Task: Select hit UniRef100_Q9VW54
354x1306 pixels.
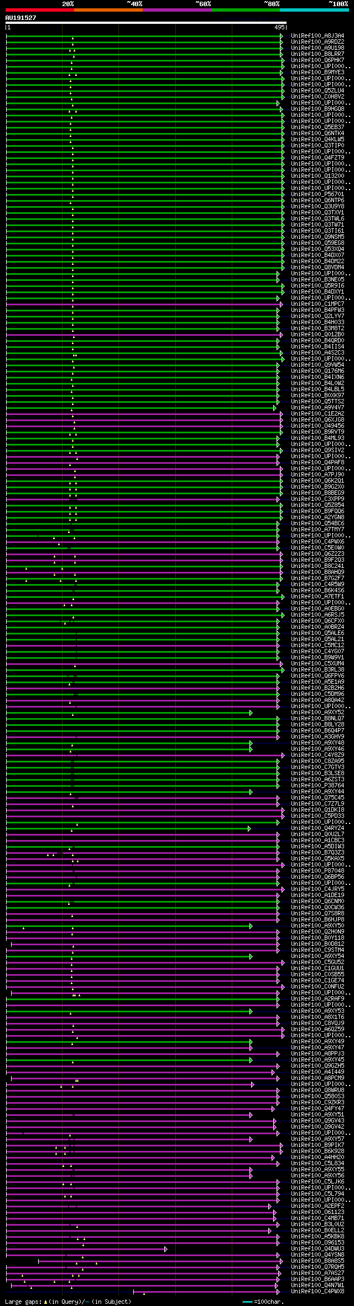Action: coord(317,365)
